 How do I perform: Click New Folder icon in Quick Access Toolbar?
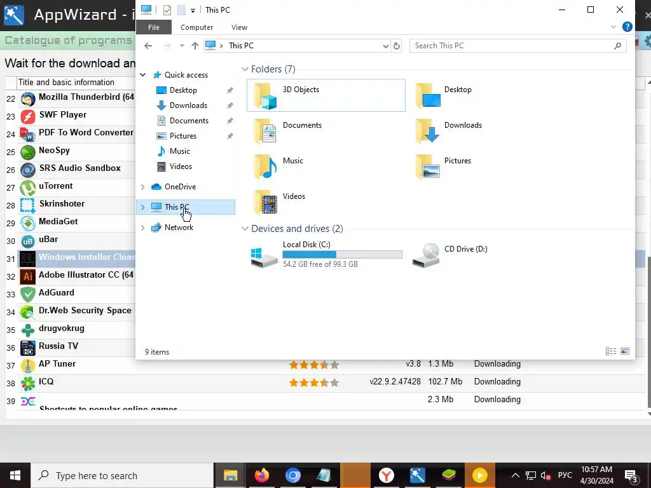(181, 10)
